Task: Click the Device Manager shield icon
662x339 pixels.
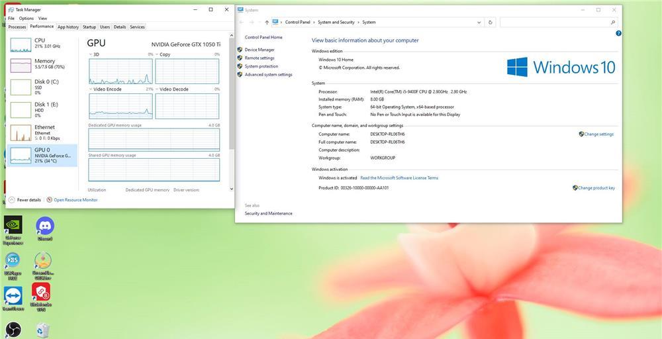Action: click(240, 50)
